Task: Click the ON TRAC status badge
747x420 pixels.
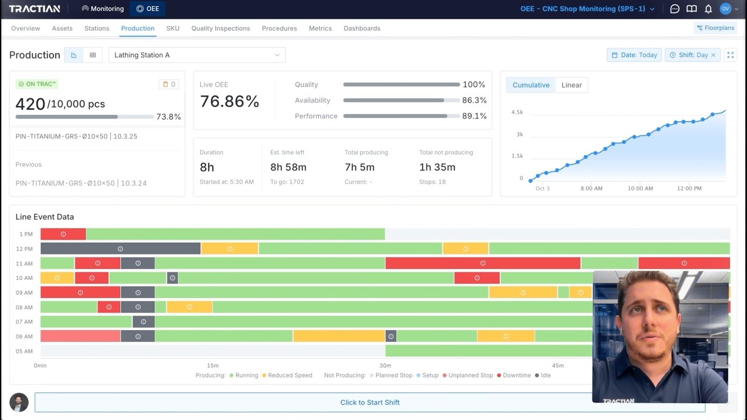Action: (x=37, y=84)
